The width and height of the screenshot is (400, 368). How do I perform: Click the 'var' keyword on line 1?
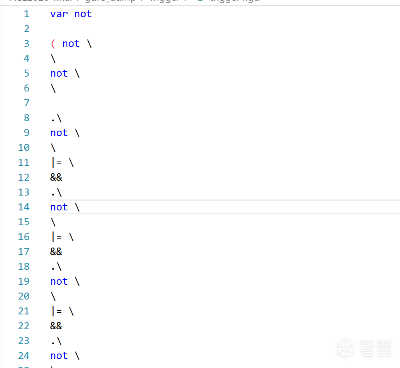[59, 14]
